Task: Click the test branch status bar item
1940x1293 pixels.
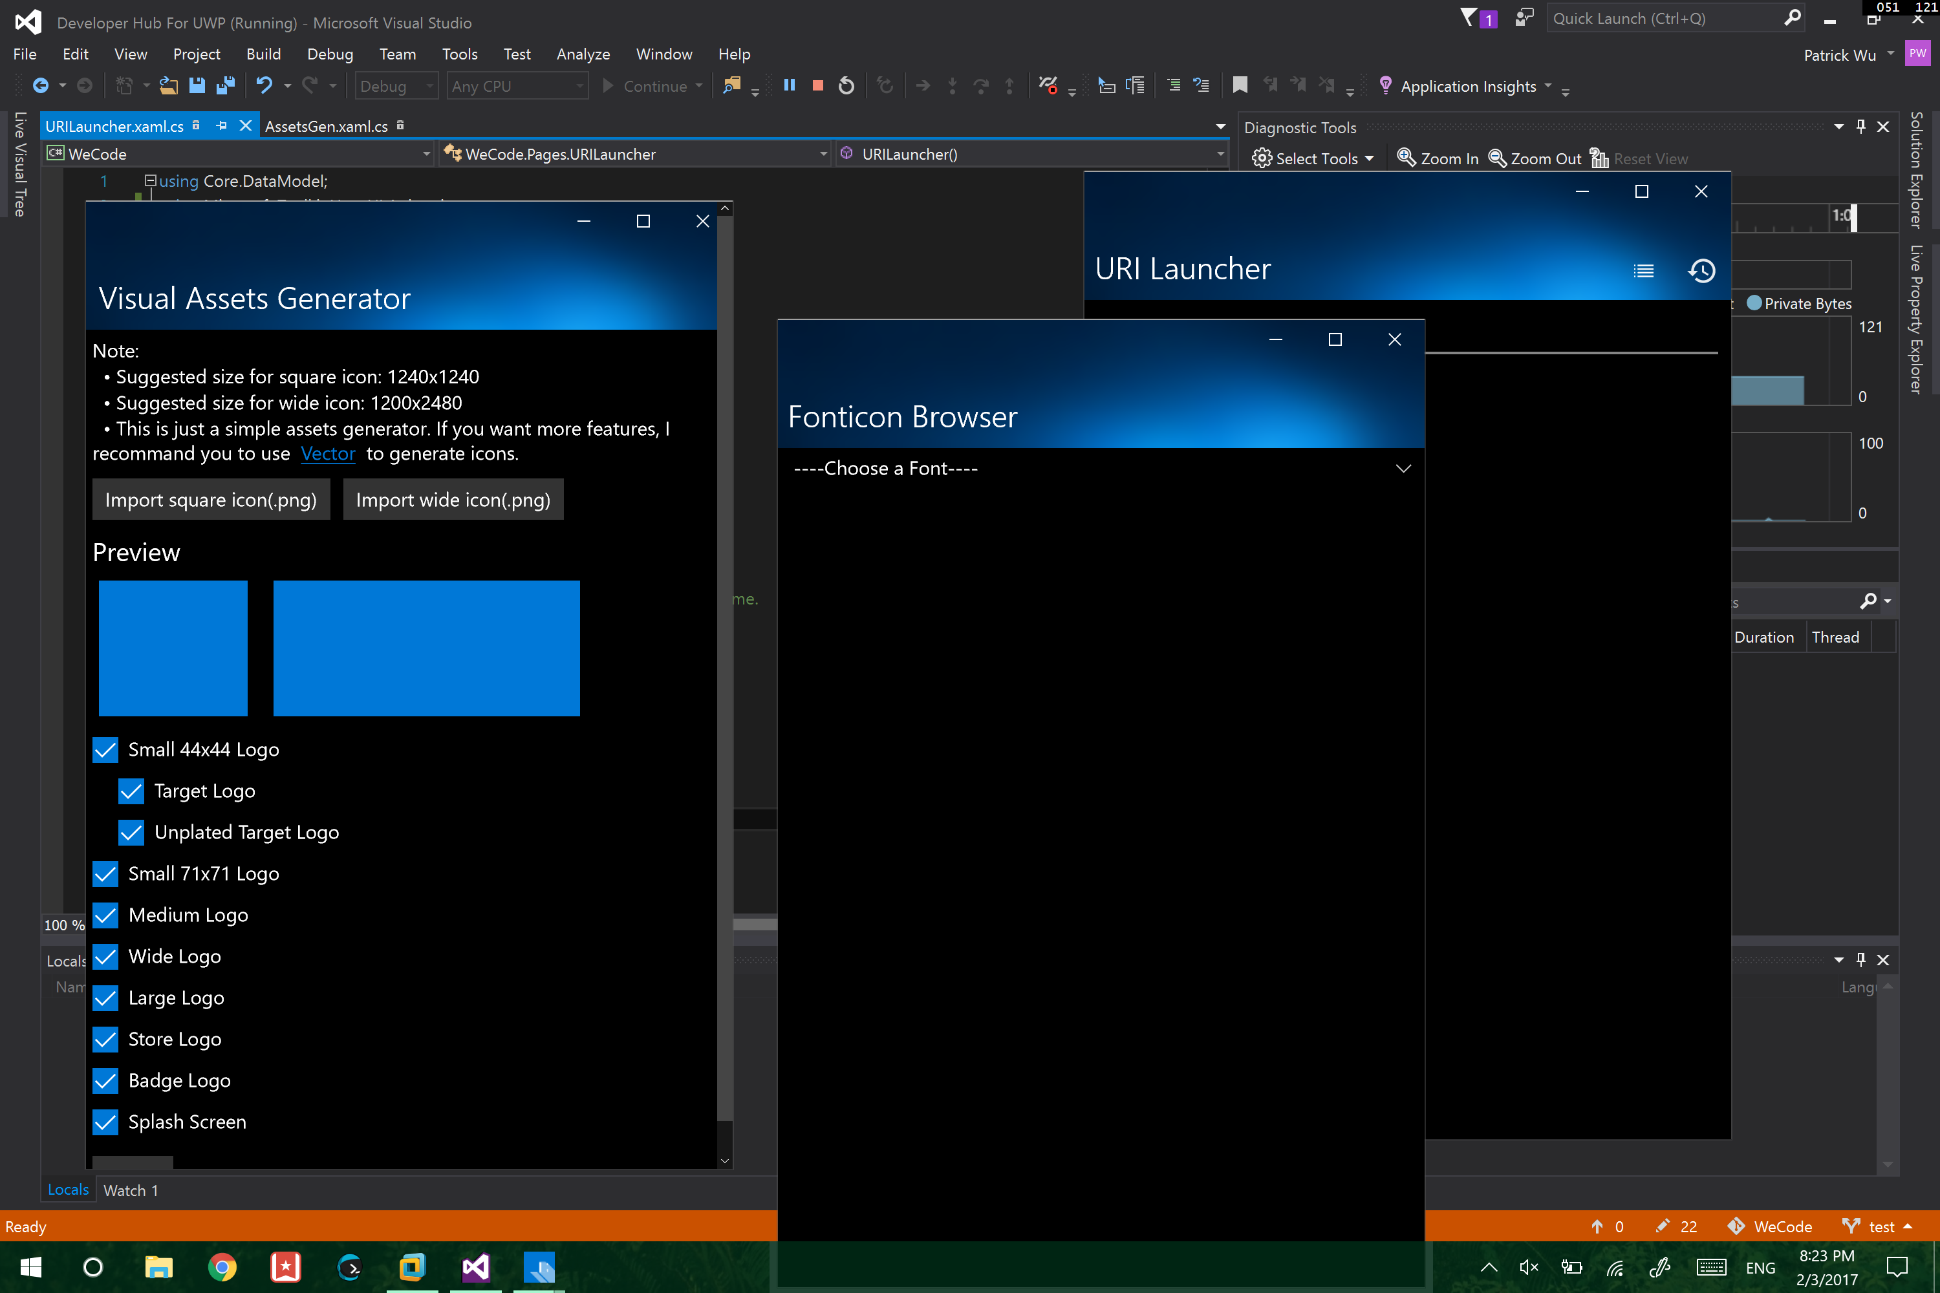Action: [1877, 1226]
